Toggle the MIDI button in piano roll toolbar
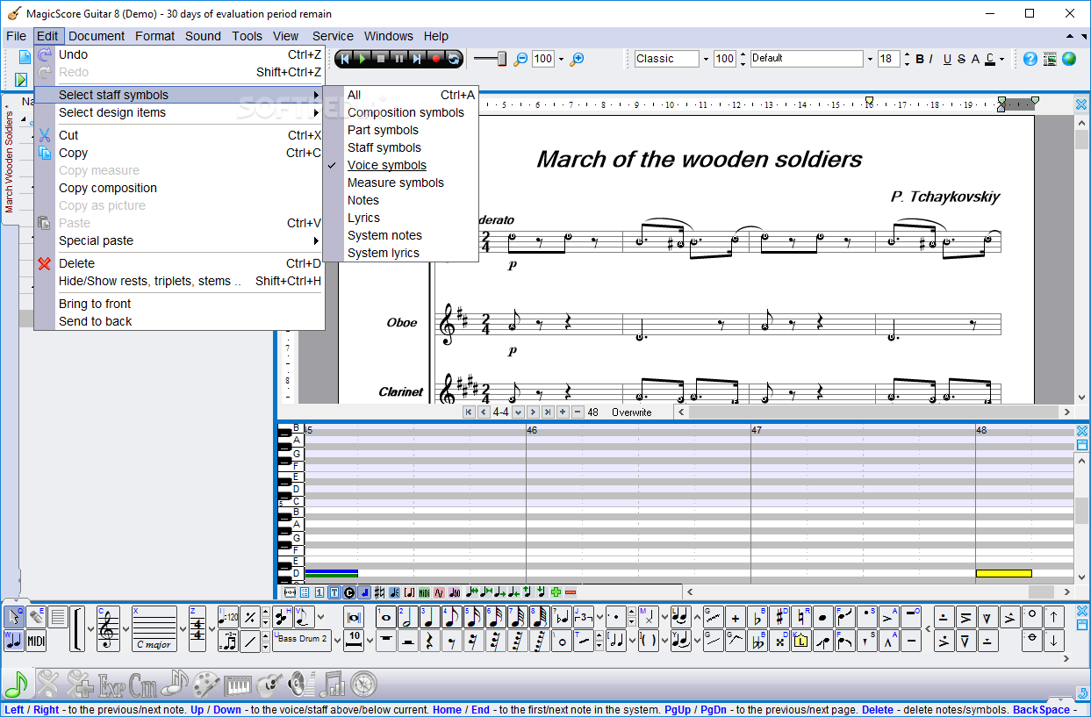 [x=425, y=592]
